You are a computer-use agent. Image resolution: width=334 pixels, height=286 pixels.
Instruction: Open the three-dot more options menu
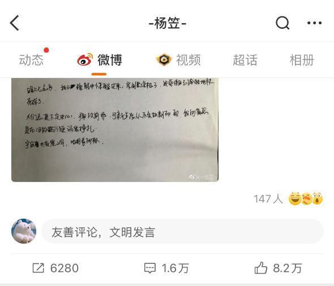314,23
